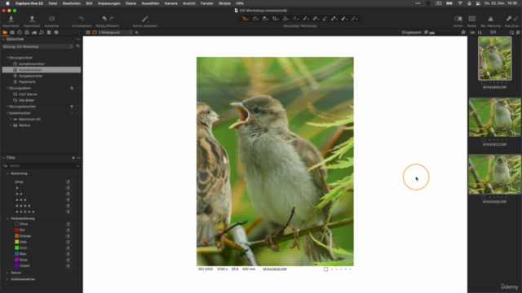Open the Hintergrund layer dropdown
This screenshot has height=293, width=522.
pos(115,33)
